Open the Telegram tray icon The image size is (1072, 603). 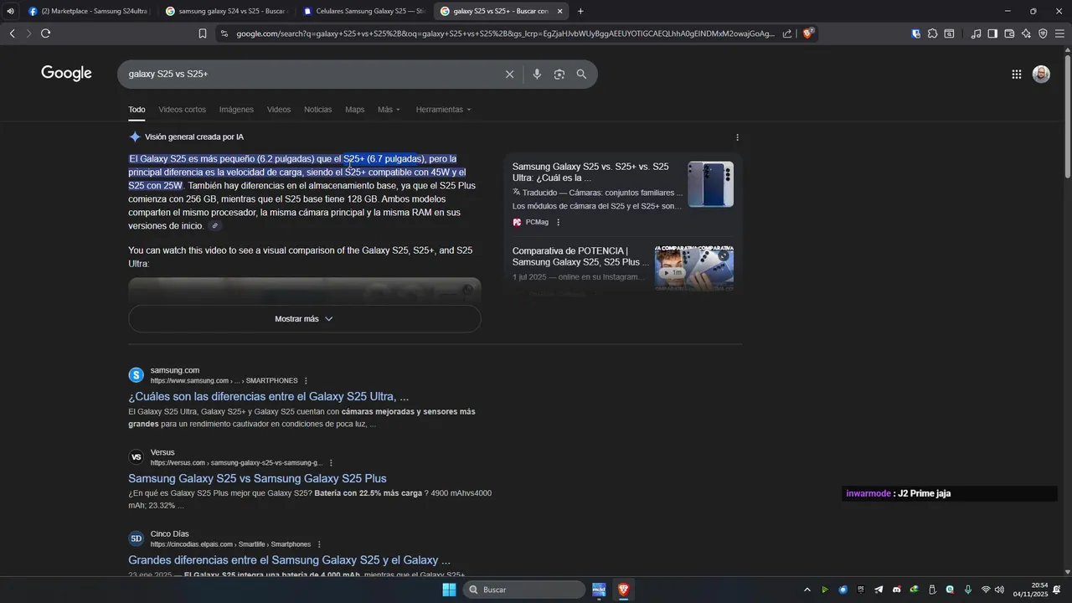[879, 590]
